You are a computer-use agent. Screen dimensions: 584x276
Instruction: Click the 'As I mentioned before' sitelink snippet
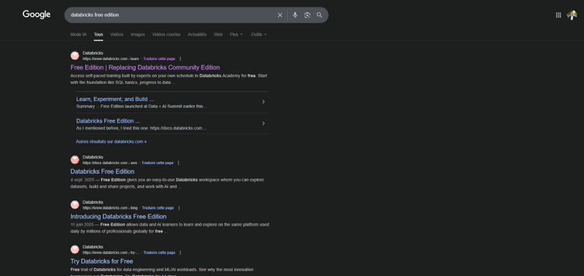pyautogui.click(x=141, y=128)
